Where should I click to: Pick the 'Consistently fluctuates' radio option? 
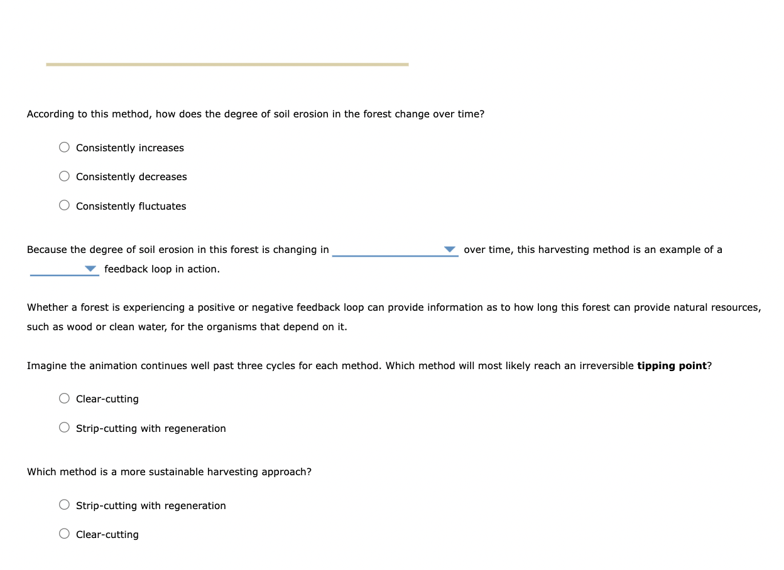tap(64, 206)
